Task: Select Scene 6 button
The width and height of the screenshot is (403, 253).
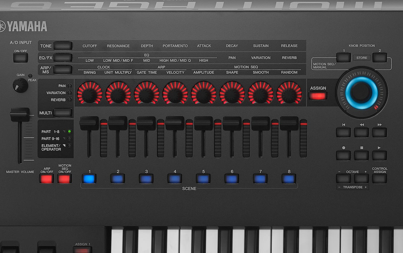Action: (x=232, y=179)
